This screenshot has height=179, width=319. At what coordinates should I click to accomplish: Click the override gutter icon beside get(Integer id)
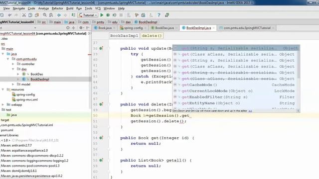[101, 138]
